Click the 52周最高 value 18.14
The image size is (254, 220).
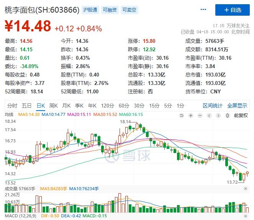pyautogui.click(x=37, y=91)
